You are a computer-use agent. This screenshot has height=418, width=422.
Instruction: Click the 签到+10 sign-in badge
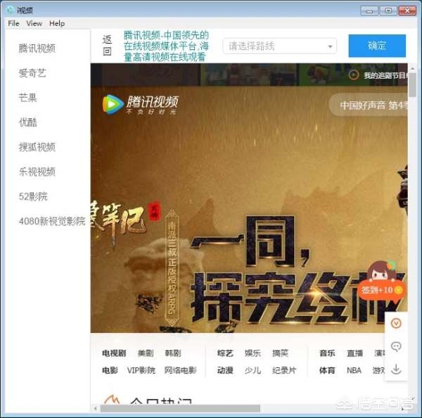pos(382,290)
